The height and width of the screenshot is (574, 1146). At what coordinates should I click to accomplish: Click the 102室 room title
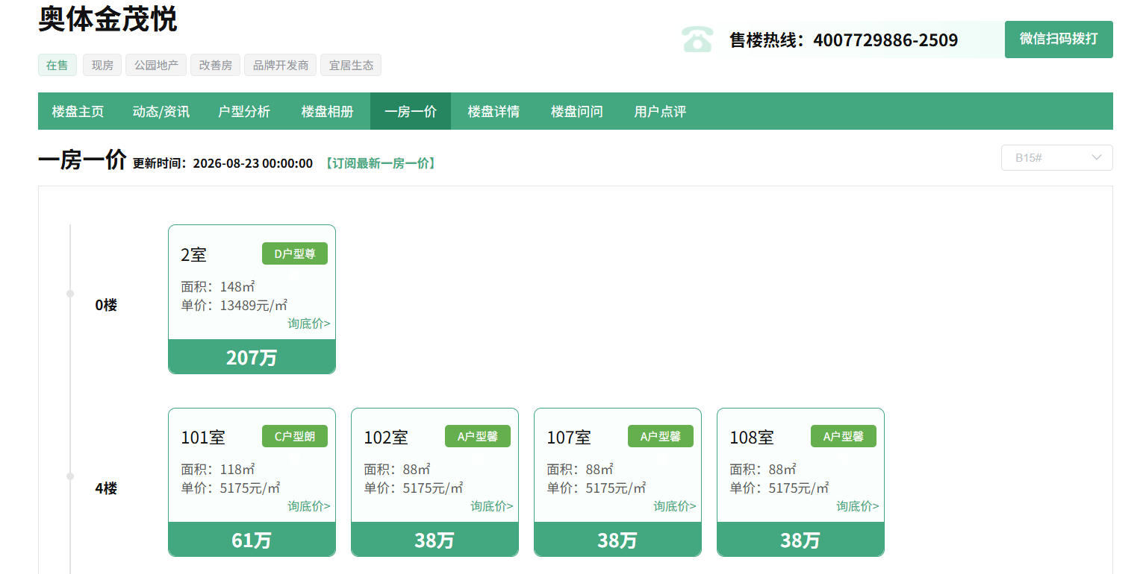coord(386,438)
